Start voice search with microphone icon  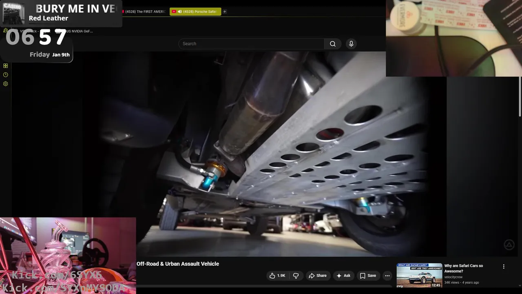pos(351,44)
